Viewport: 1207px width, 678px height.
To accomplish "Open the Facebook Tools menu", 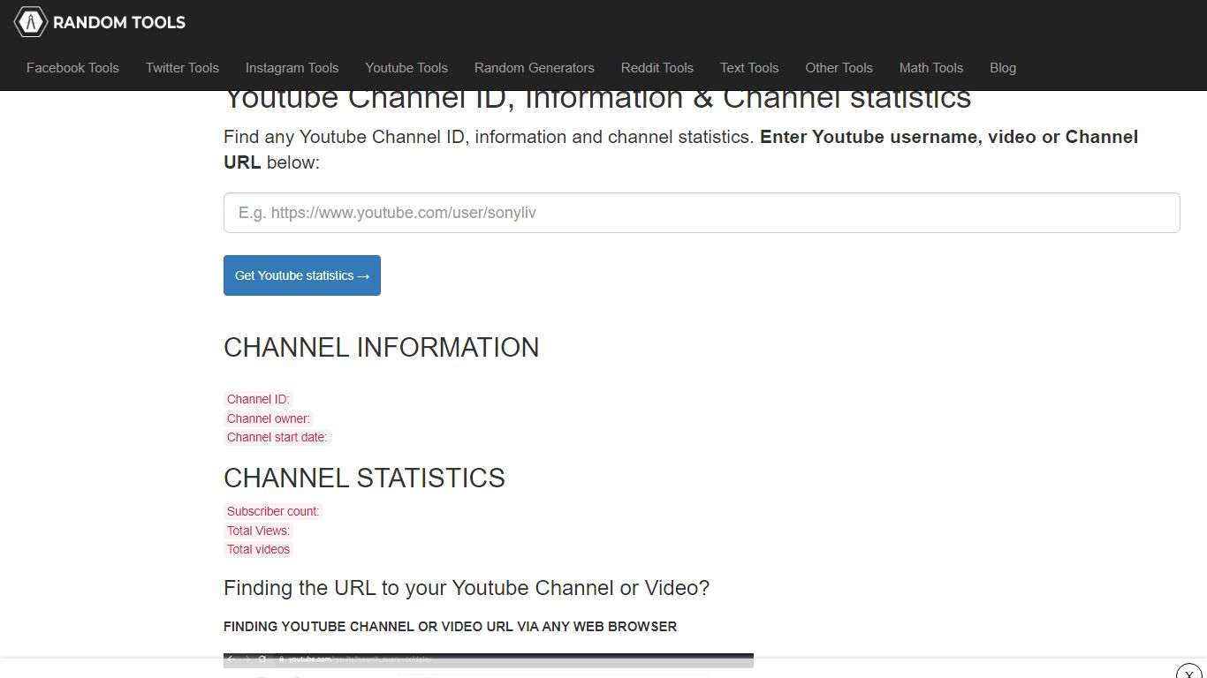I will (72, 68).
